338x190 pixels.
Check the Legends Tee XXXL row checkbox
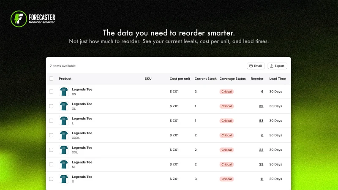(51, 135)
